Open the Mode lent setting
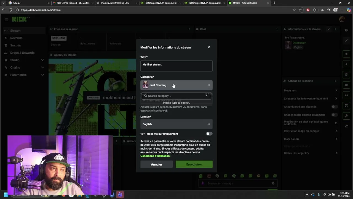 tap(311, 90)
